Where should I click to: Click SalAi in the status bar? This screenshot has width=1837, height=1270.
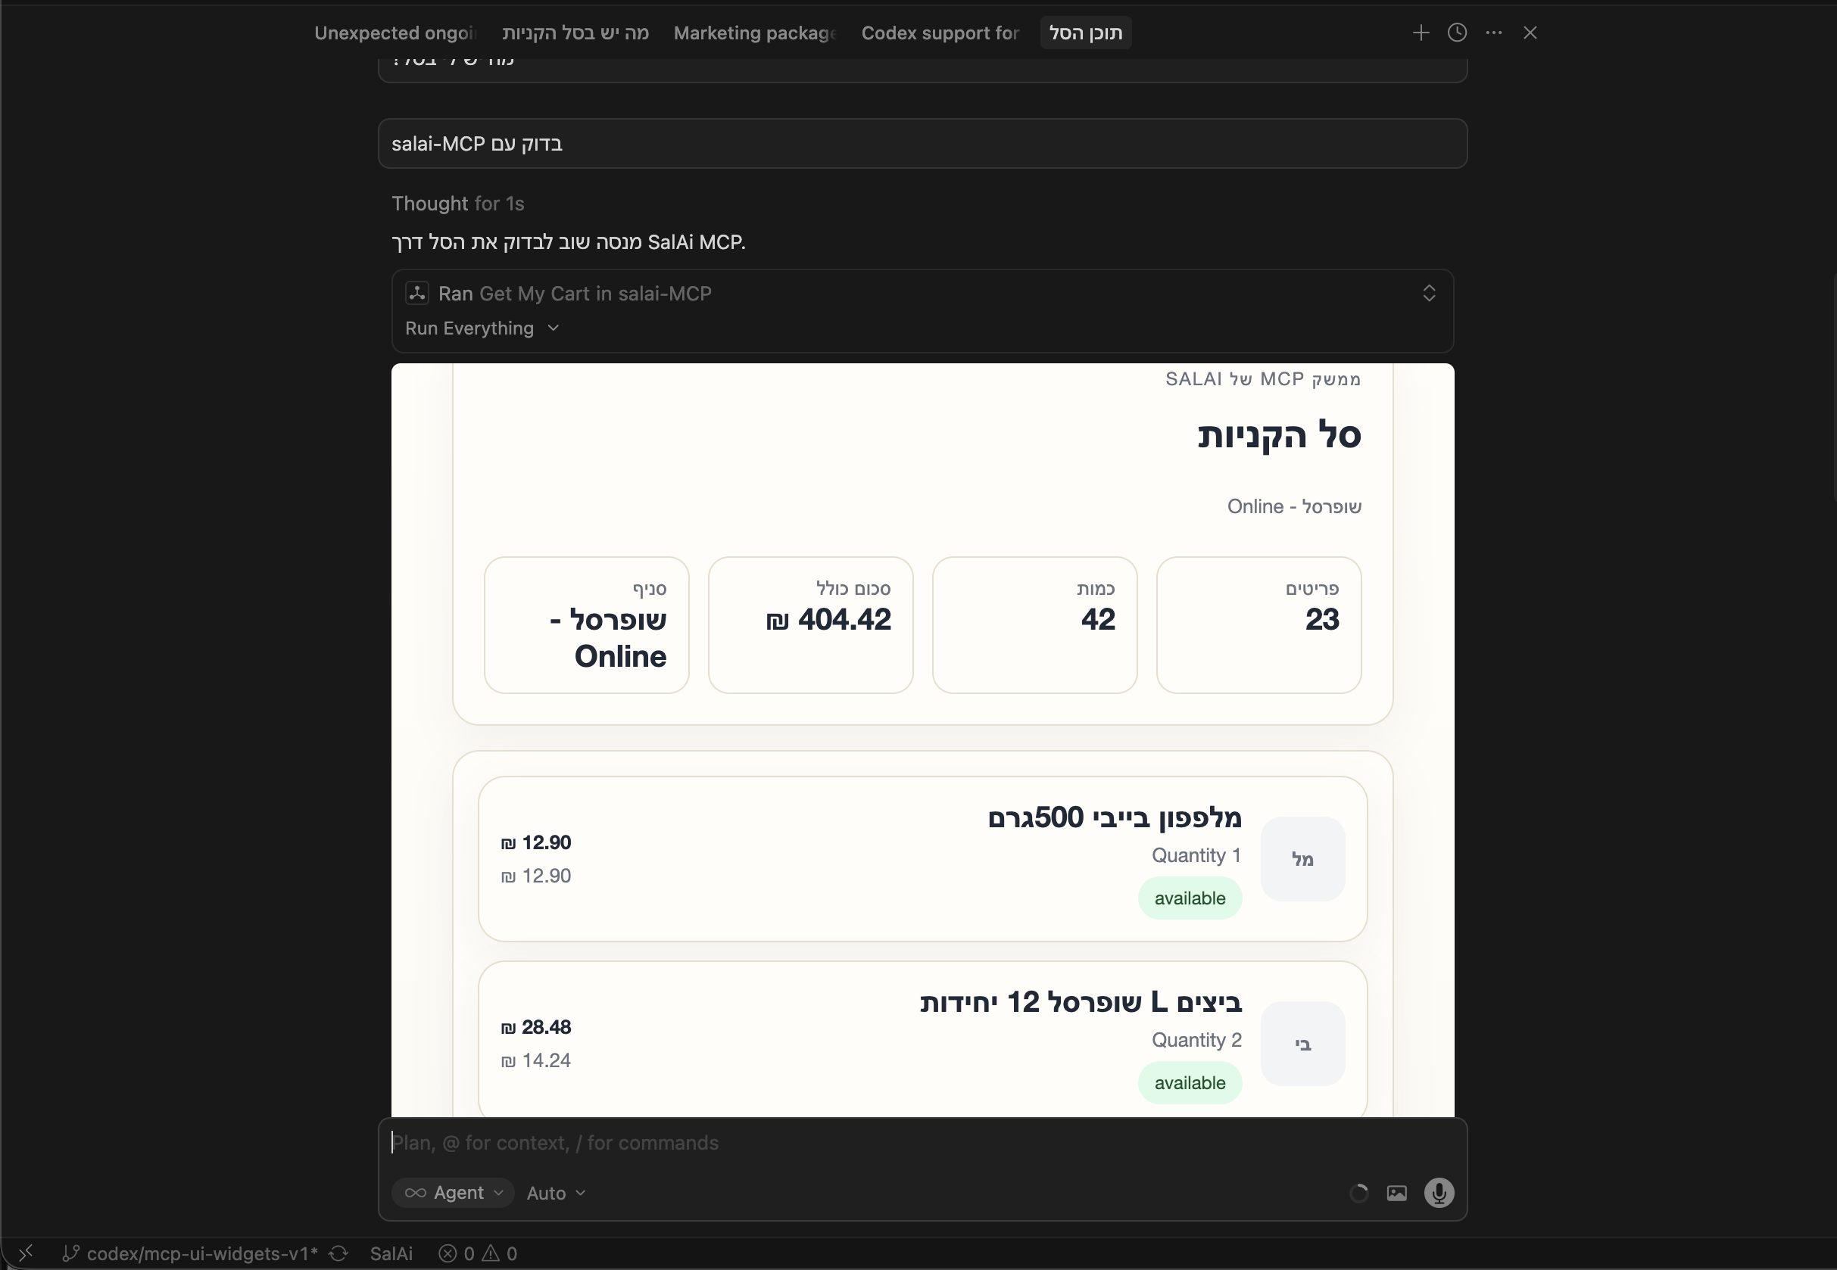391,1253
